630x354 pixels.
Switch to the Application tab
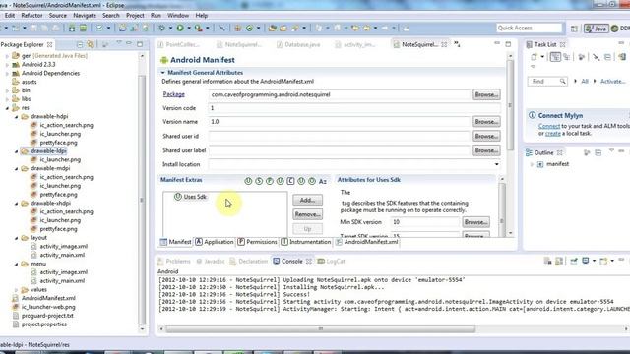215,242
